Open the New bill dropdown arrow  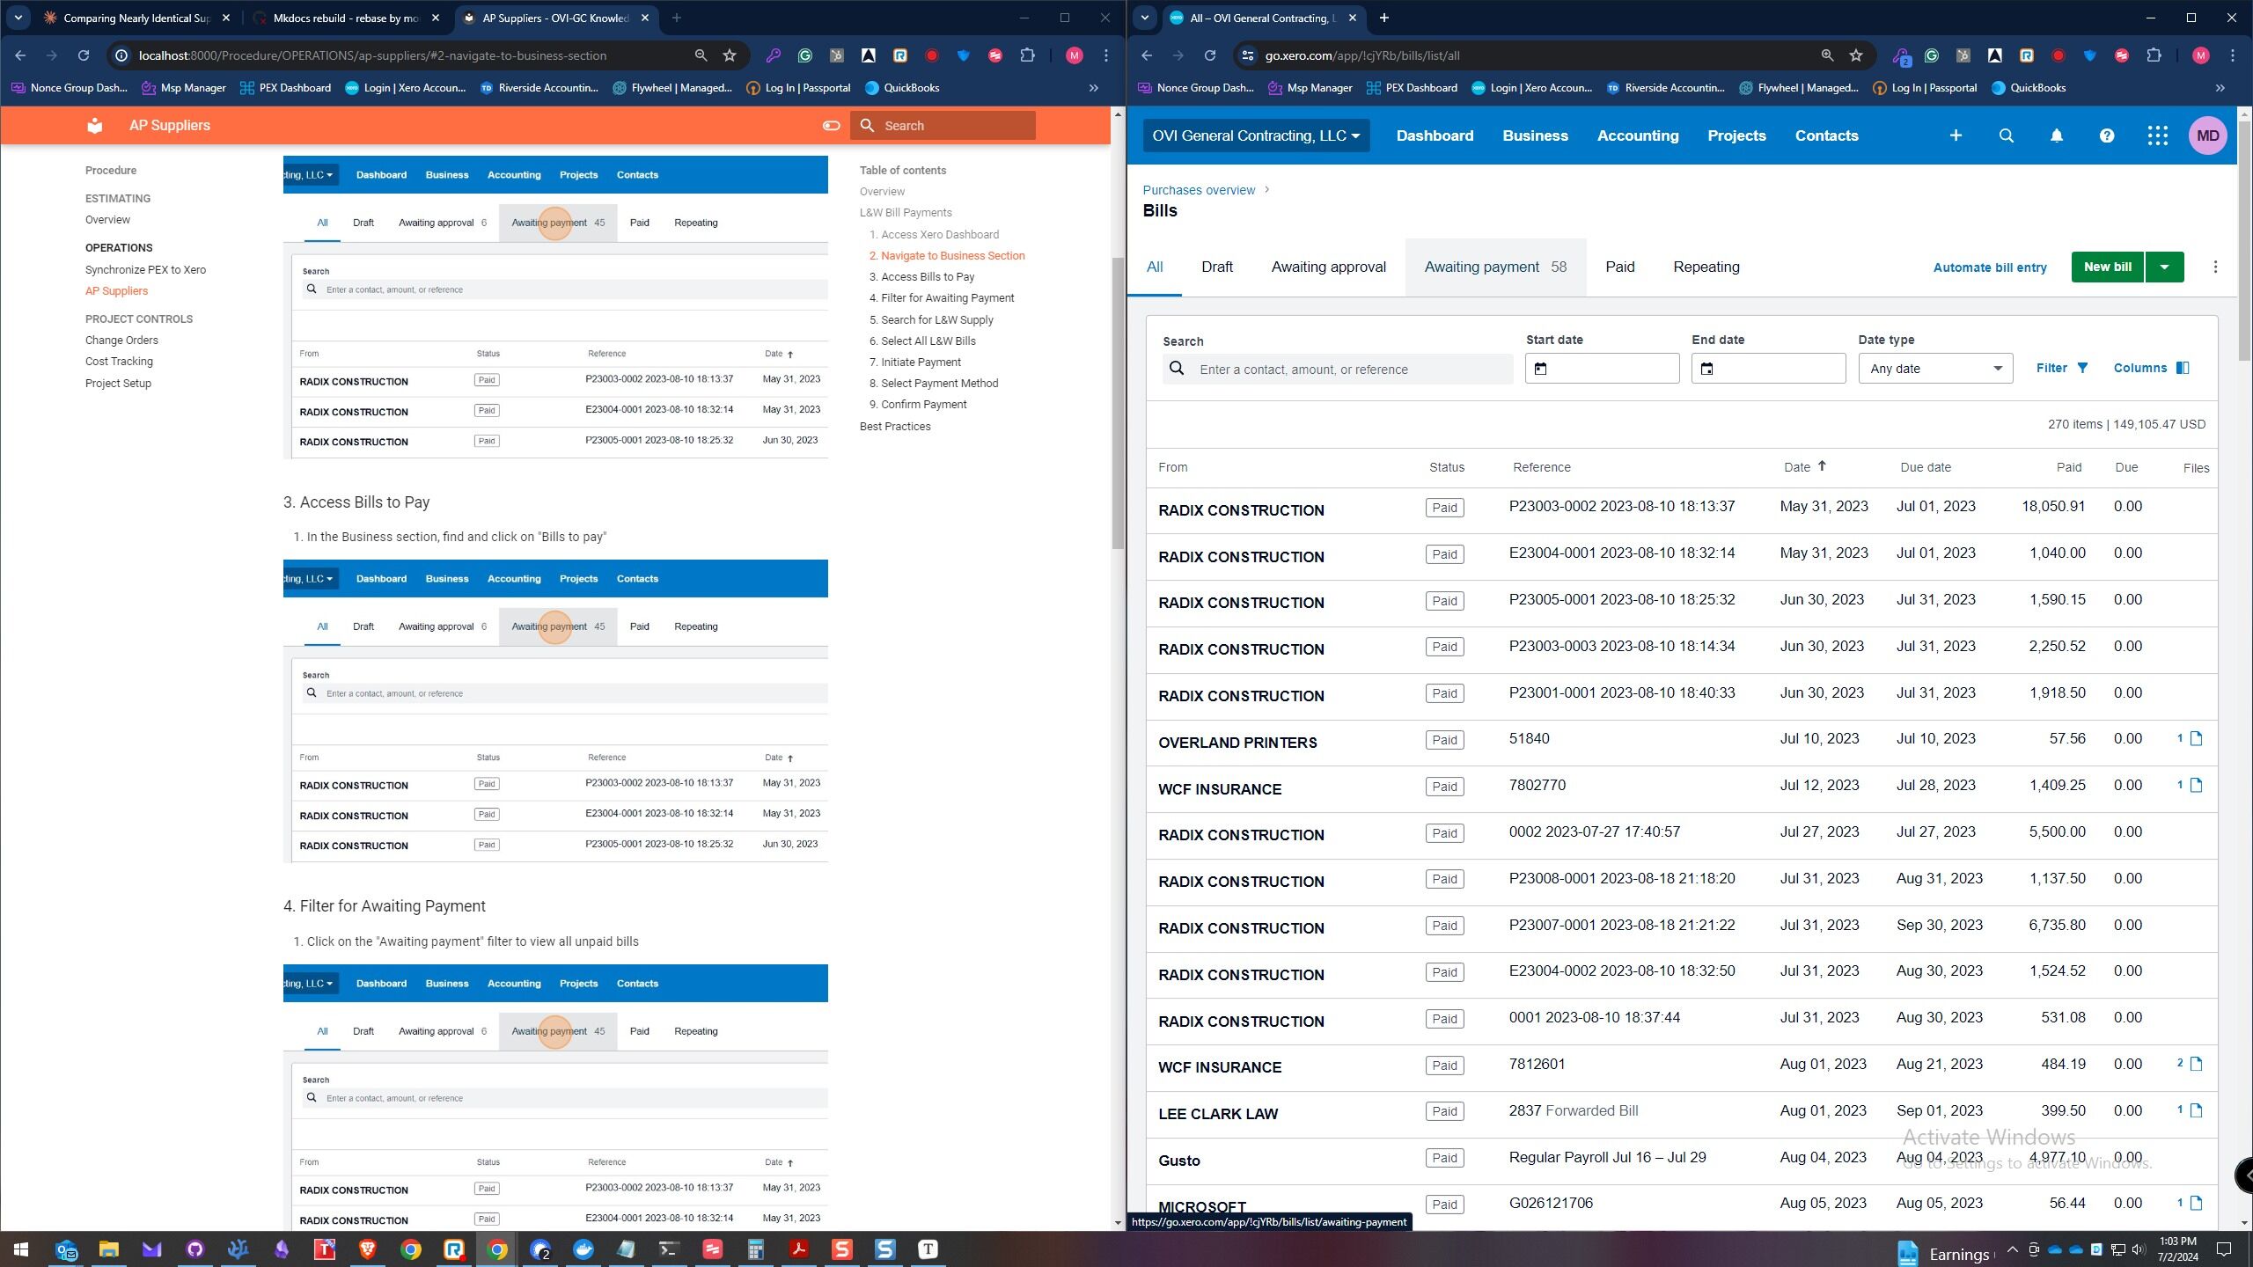click(x=2164, y=267)
